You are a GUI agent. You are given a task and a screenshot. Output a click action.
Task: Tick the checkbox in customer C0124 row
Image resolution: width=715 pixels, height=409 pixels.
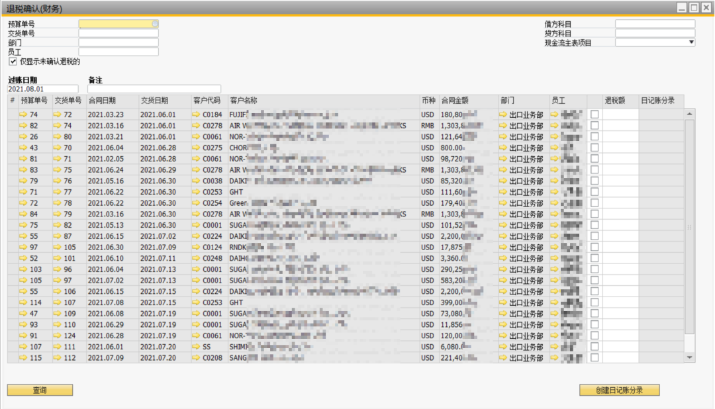pyautogui.click(x=595, y=247)
